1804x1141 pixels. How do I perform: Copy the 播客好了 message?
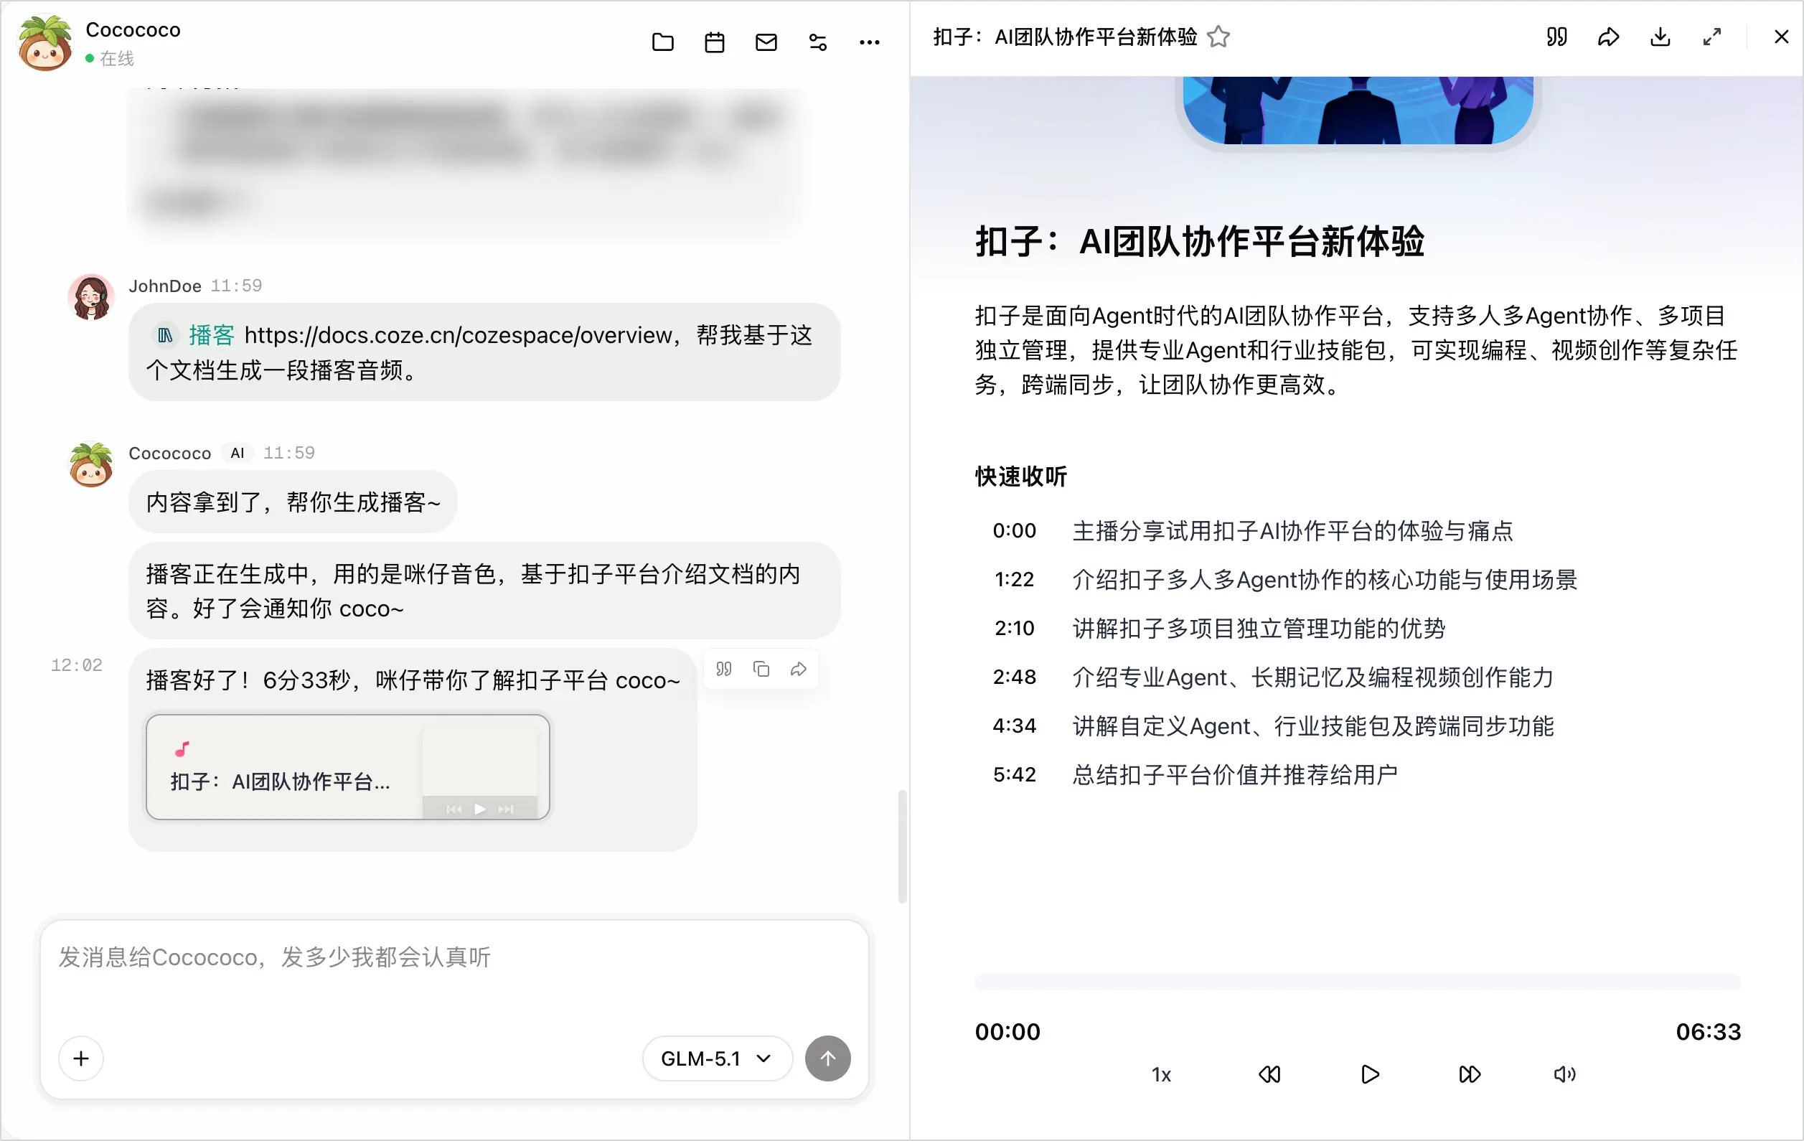[761, 668]
